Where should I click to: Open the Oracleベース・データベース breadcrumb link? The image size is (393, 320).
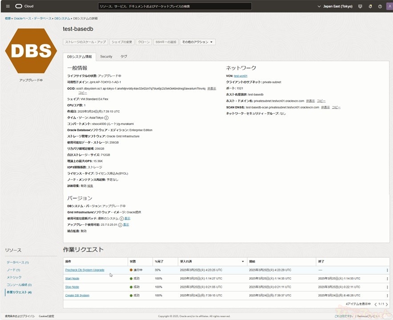[x=32, y=19]
